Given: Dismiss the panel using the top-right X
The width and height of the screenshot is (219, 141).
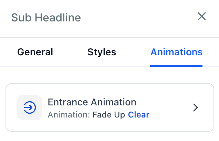Looking at the screenshot, I should (201, 16).
